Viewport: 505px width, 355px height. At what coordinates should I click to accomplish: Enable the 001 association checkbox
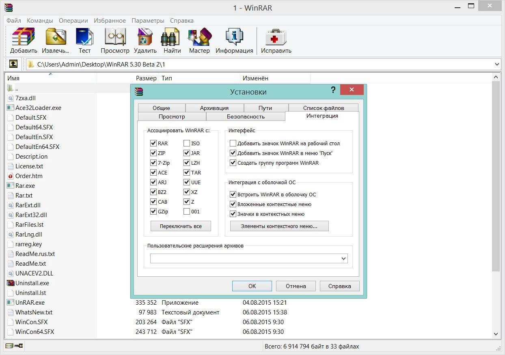coord(187,211)
